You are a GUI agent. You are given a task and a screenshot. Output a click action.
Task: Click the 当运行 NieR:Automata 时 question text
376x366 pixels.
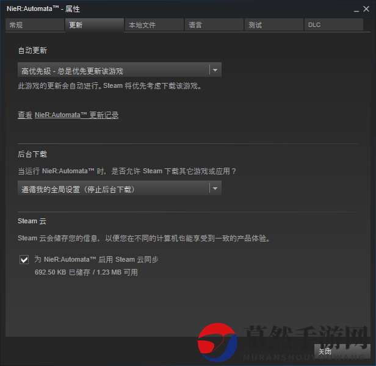click(127, 171)
